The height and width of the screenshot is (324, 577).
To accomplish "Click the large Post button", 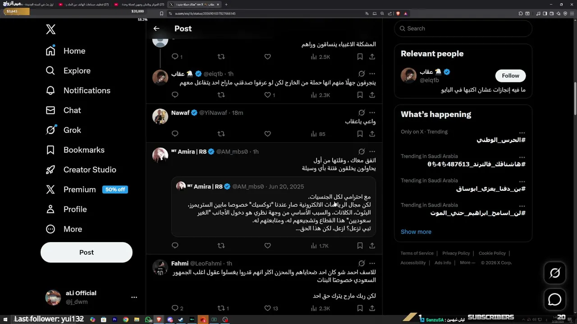I will (x=87, y=252).
